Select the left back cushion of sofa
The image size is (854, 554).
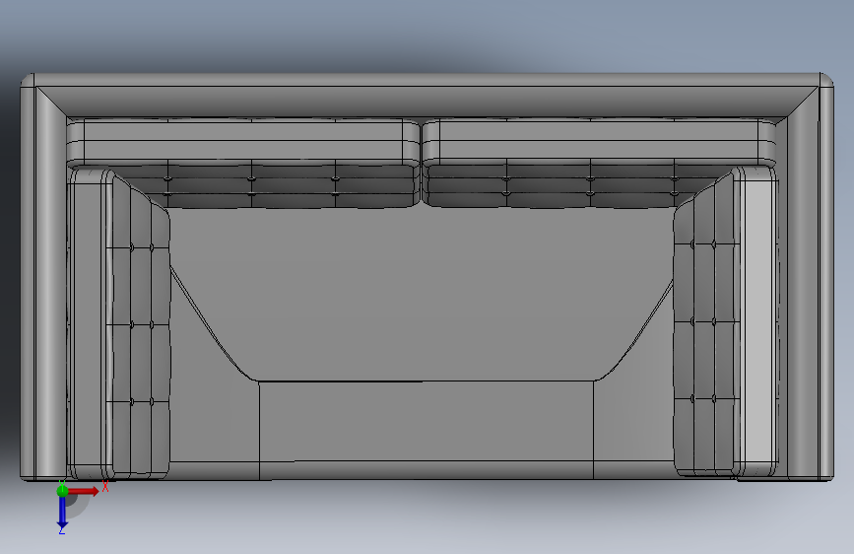pyautogui.click(x=243, y=163)
